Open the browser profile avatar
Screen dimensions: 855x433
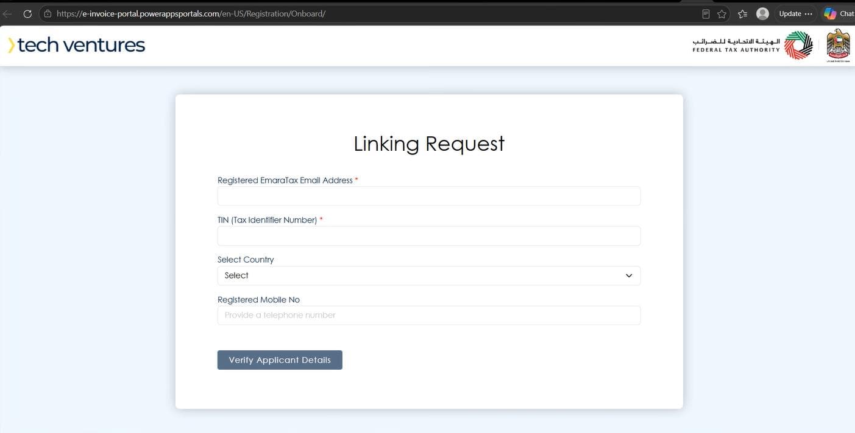[x=762, y=13]
